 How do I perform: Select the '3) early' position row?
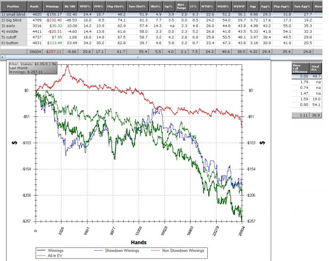coord(161,26)
